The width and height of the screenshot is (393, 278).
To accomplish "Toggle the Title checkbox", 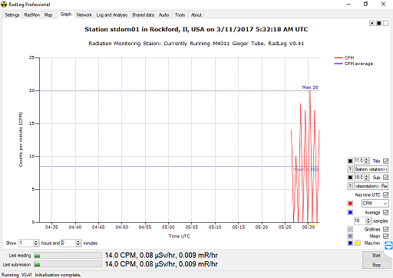I will coord(385,161).
